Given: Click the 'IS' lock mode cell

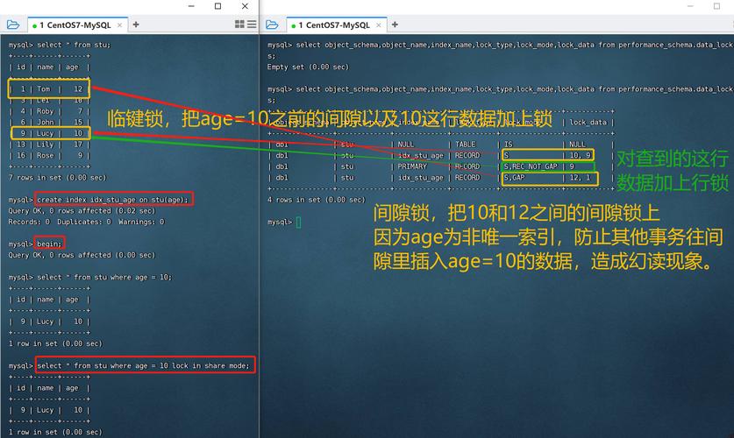Looking at the screenshot, I should [509, 145].
